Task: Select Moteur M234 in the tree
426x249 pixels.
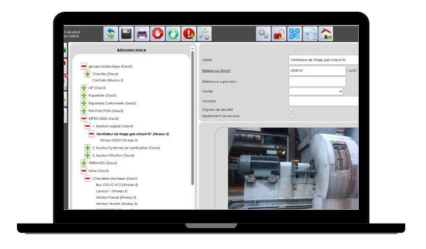Action: [119, 140]
